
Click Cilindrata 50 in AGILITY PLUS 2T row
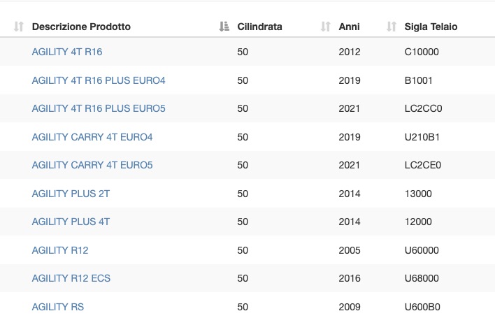tap(243, 194)
